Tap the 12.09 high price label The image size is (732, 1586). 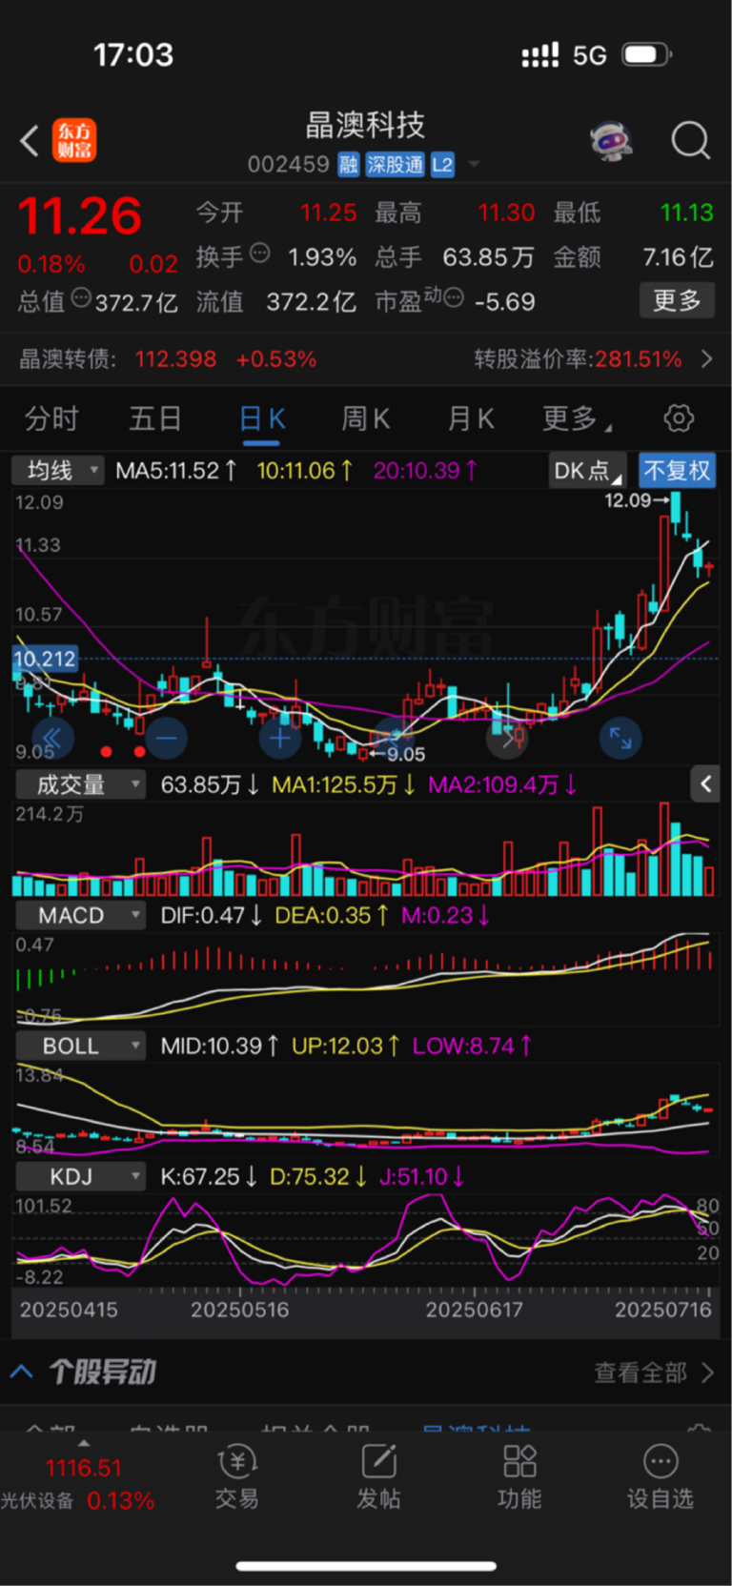click(x=627, y=500)
